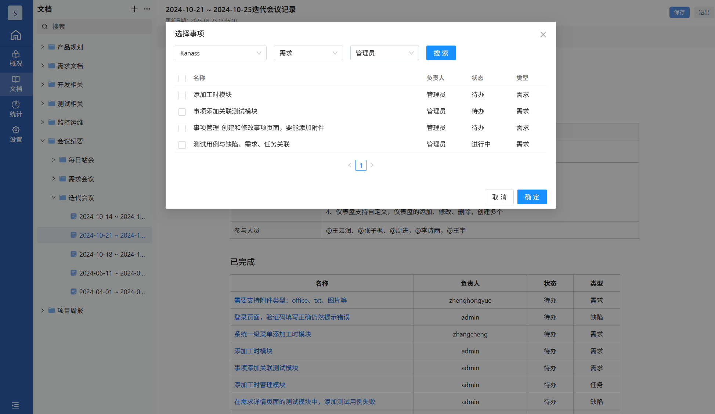Viewport: 715px width, 414px height.
Task: Go to page 1 in pagination
Action: coord(361,166)
